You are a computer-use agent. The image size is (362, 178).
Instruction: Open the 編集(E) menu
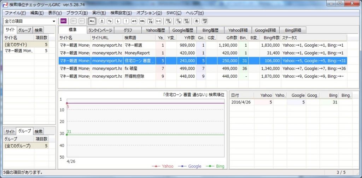[x=37, y=13]
